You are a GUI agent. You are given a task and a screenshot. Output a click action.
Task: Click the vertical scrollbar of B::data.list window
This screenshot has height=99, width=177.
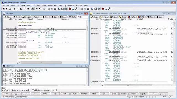(87, 40)
